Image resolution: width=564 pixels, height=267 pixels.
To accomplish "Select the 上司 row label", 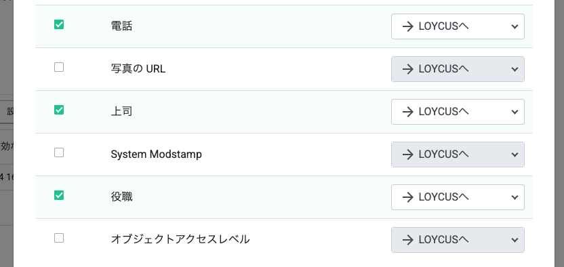I will point(121,112).
